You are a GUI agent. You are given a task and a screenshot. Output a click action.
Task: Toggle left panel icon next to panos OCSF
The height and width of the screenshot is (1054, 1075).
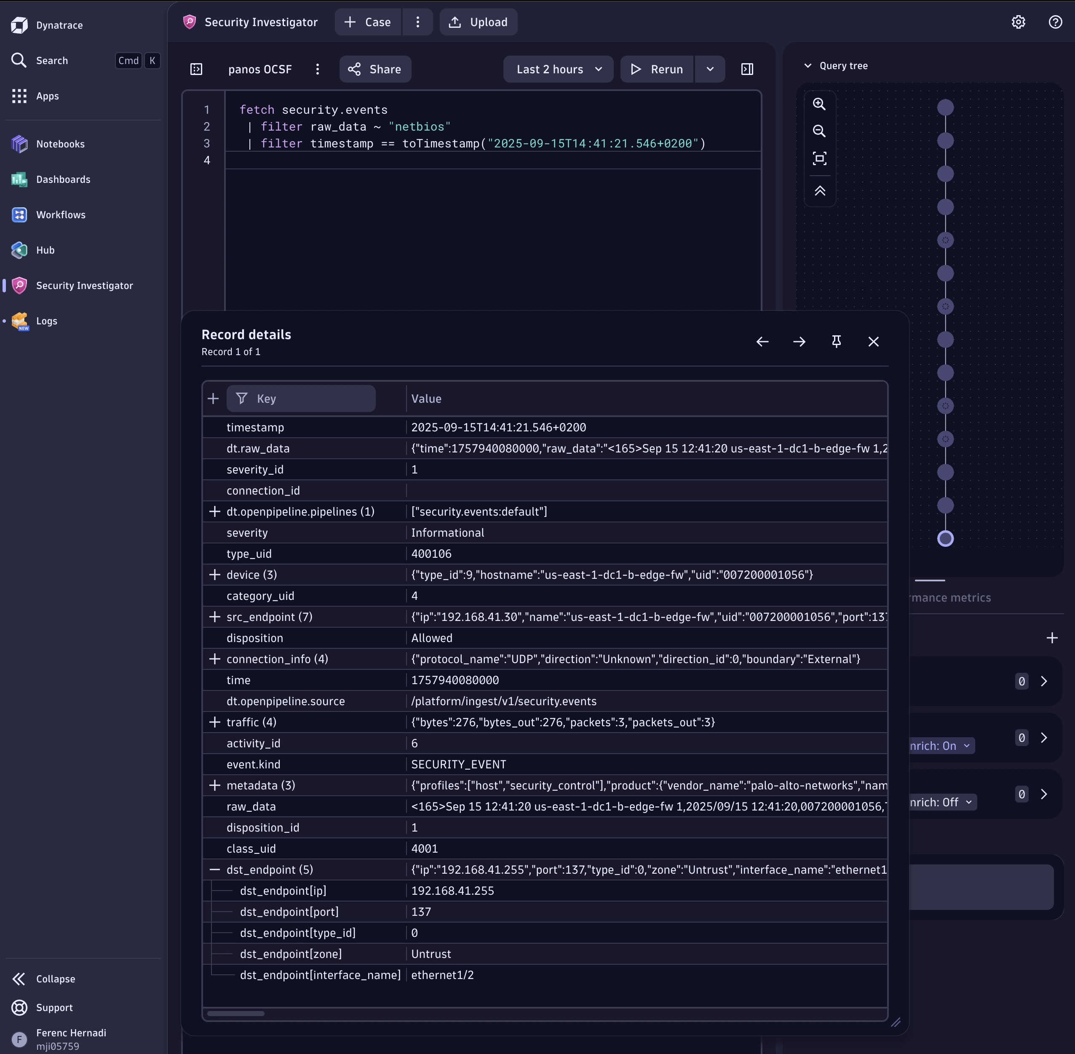197,69
